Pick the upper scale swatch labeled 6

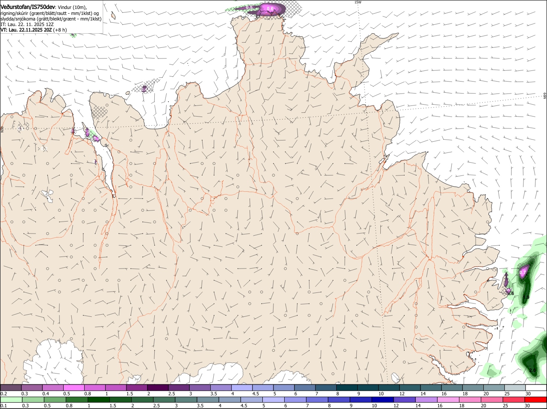305,388
